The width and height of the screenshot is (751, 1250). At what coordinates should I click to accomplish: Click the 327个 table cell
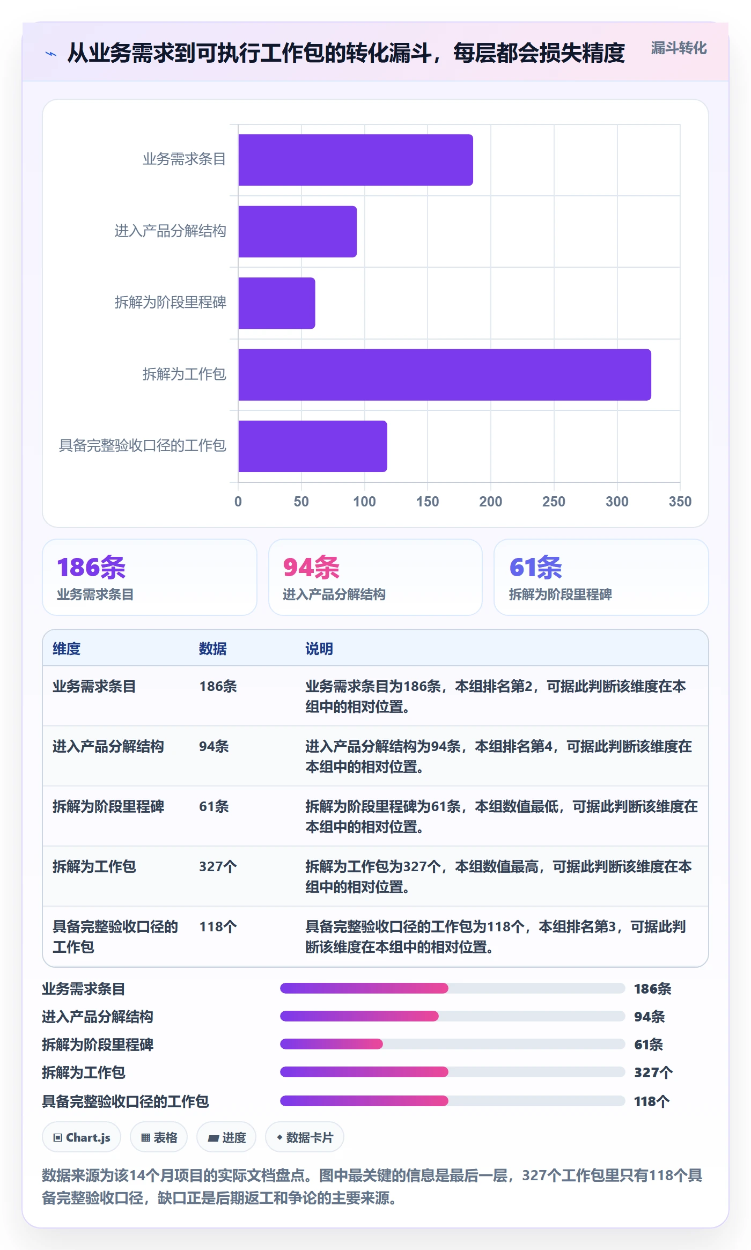click(x=218, y=866)
